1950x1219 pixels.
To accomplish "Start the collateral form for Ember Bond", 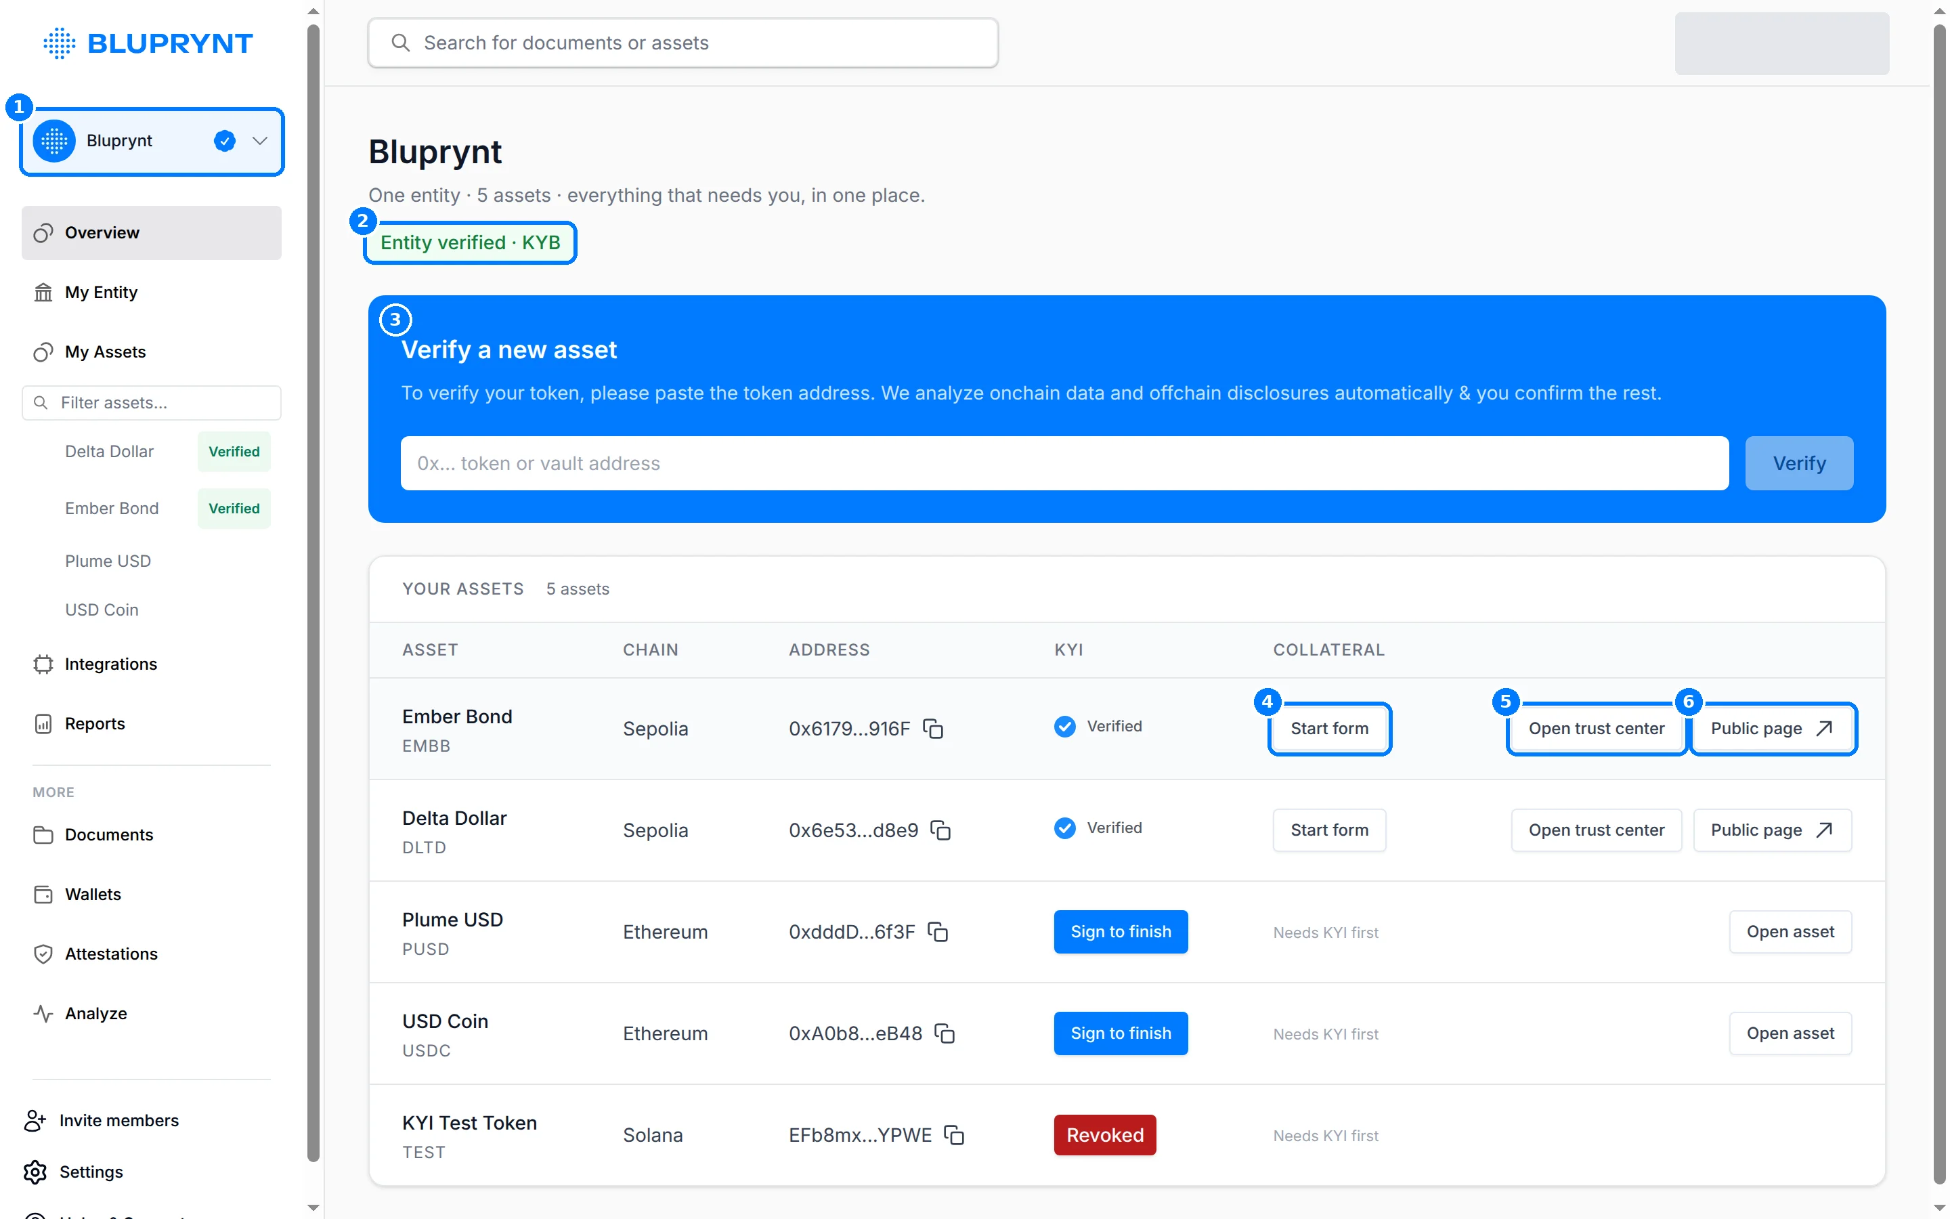I will (x=1330, y=728).
